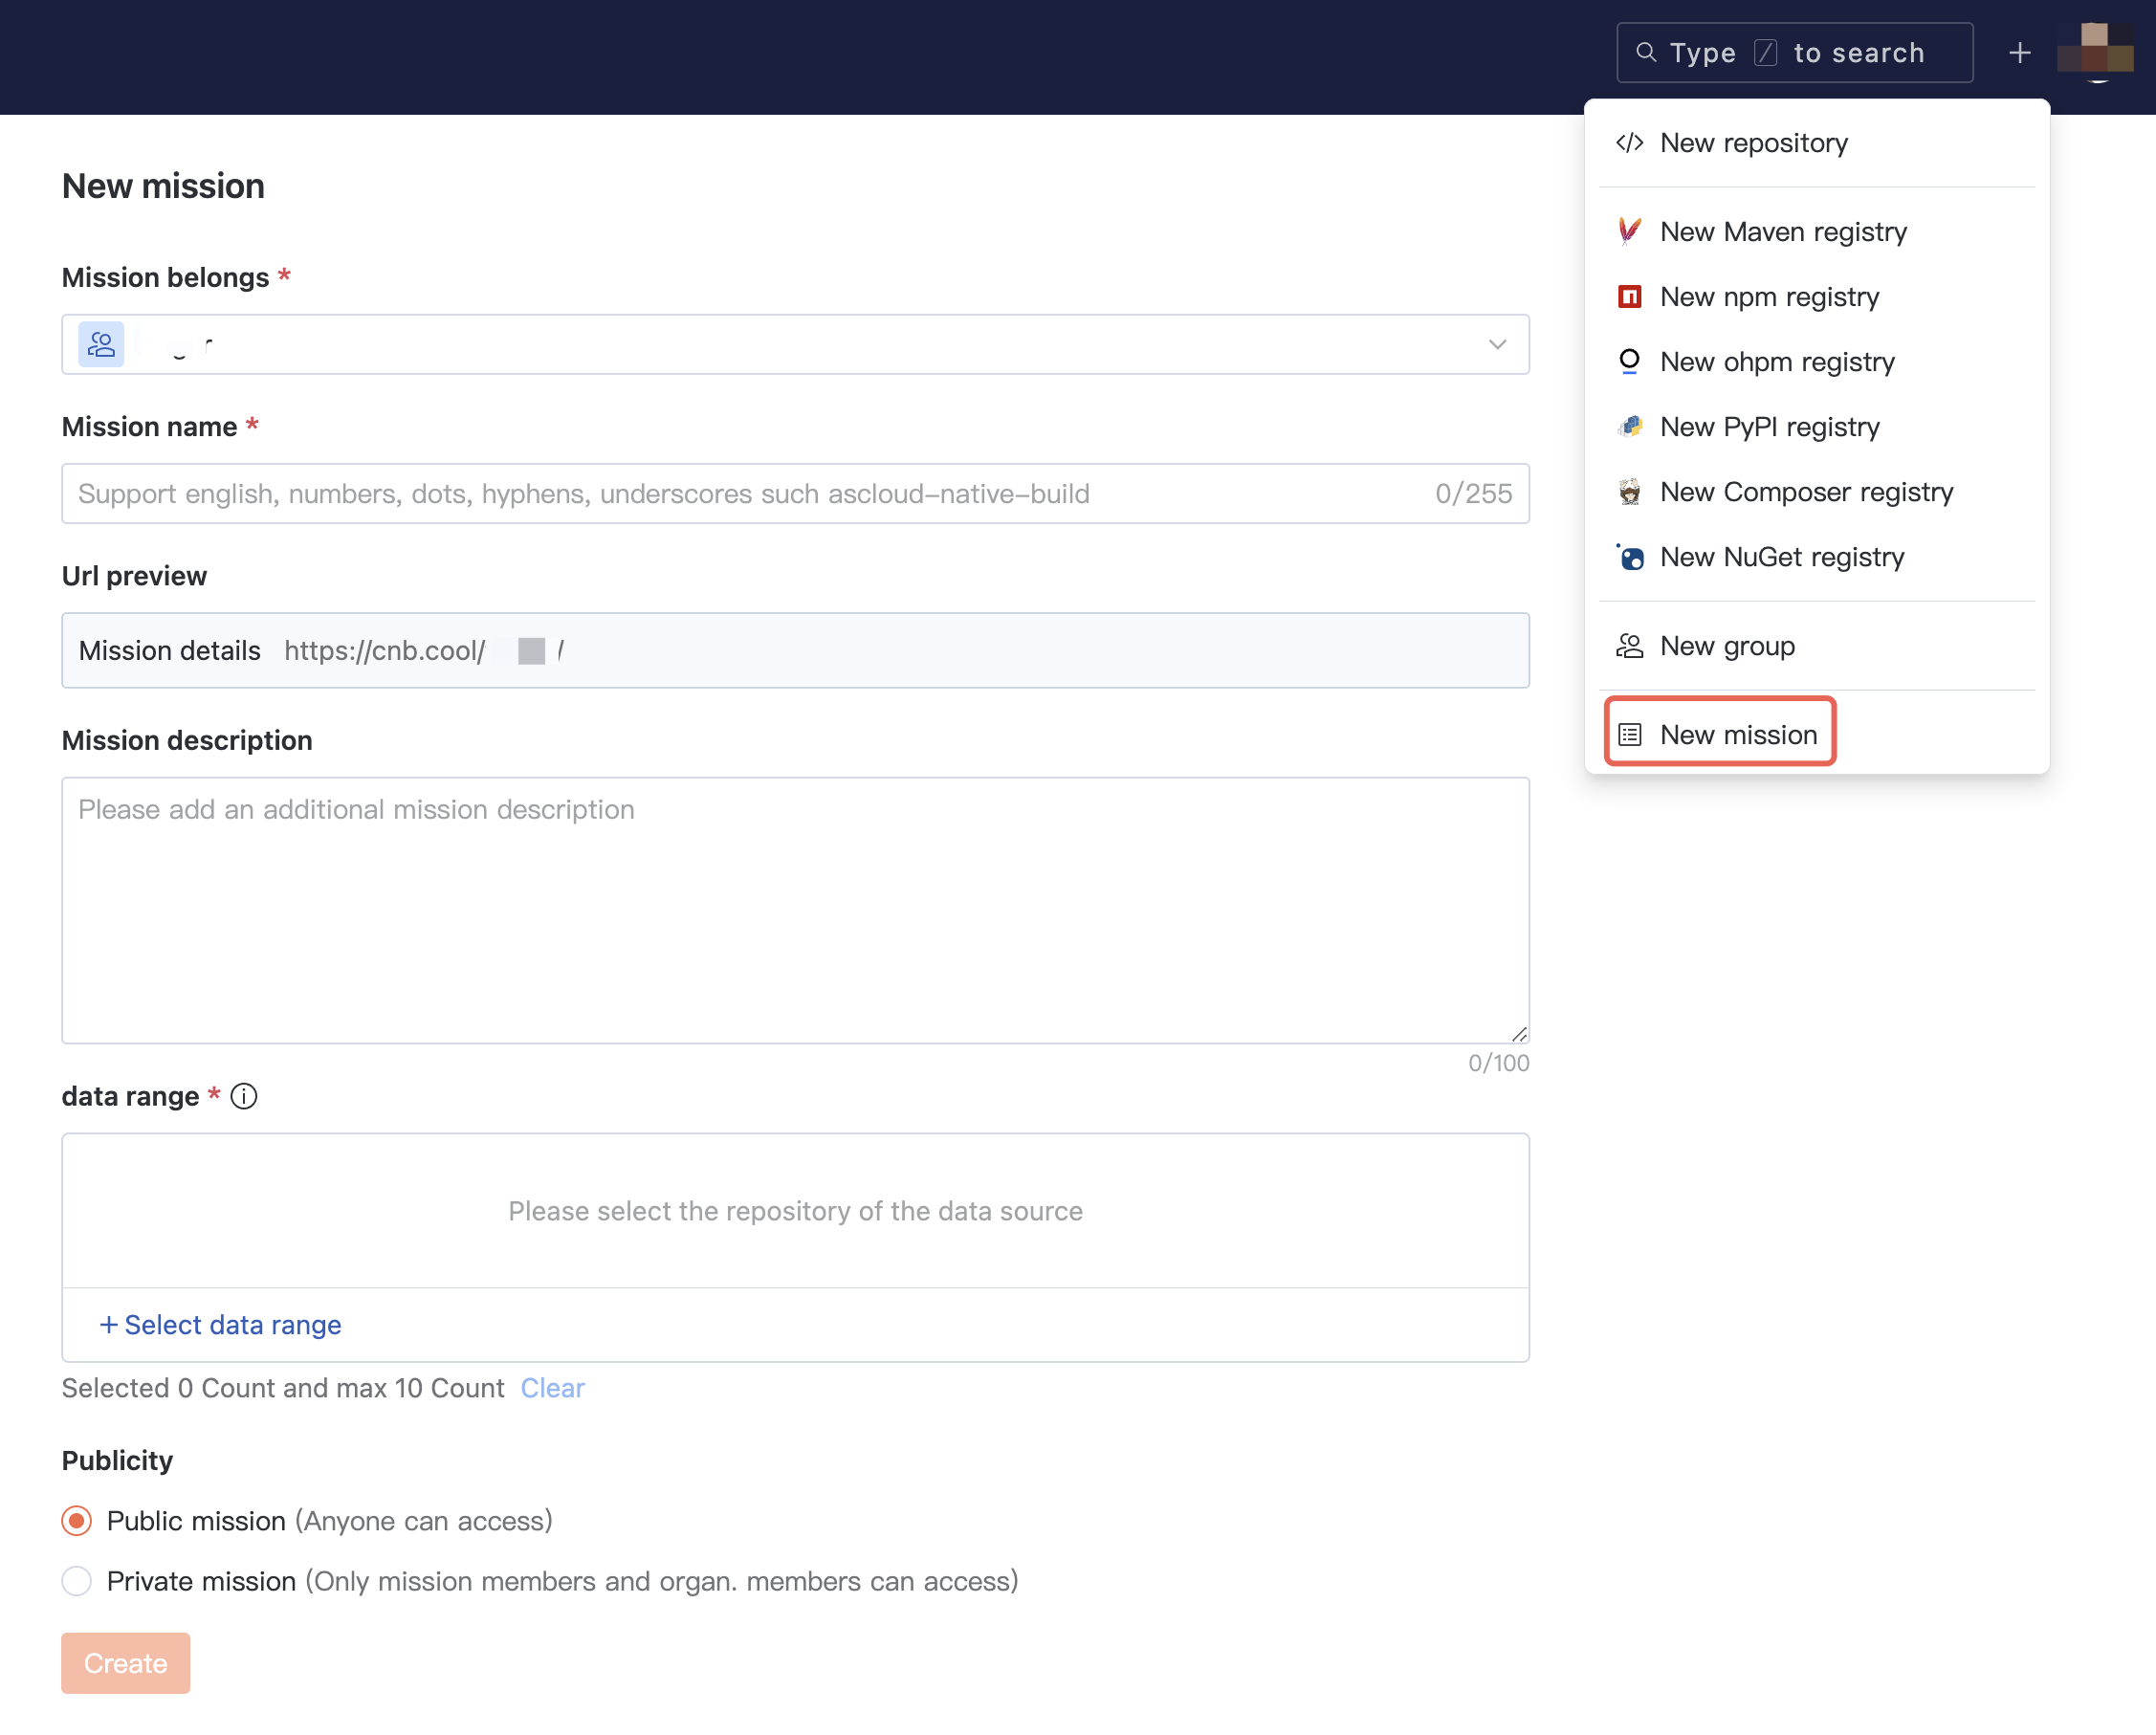Select New mission menu entry
Viewport: 2156px width, 1735px height.
tap(1738, 735)
